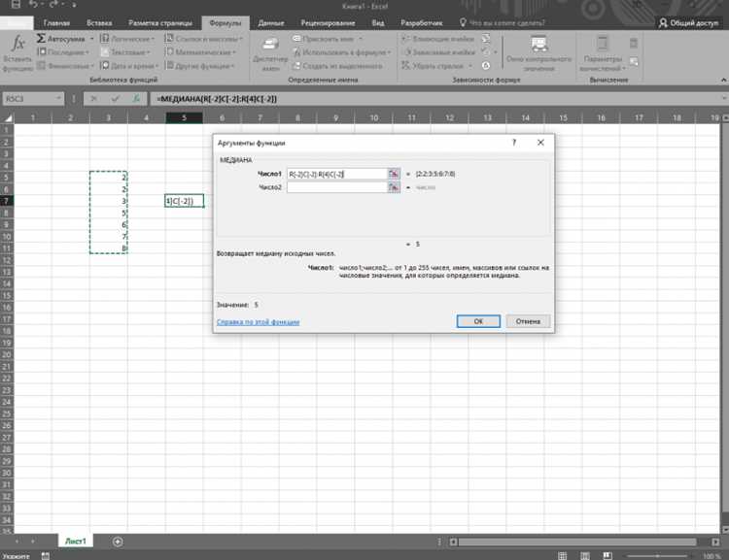Screen dimensions: 729x560
Task: Click the Insert Function fx ribbon button
Action: tap(17, 53)
